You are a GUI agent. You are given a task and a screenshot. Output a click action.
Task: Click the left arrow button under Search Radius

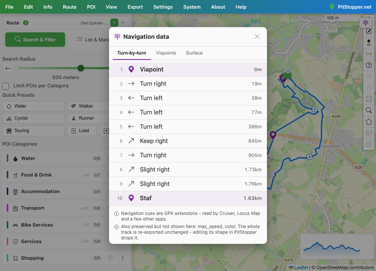tap(8, 68)
